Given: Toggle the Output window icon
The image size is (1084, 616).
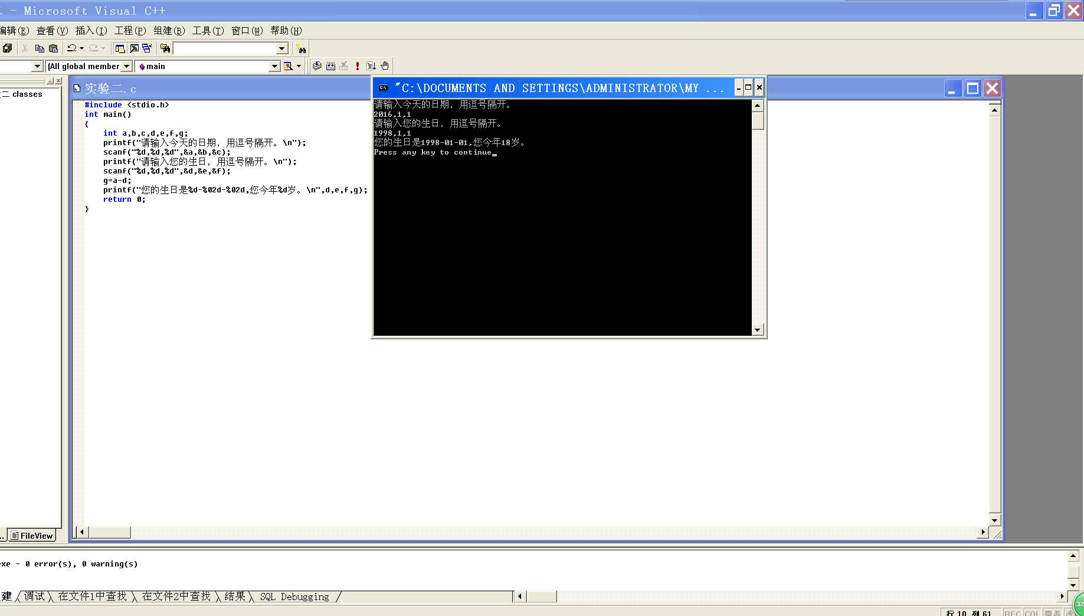Looking at the screenshot, I should coord(134,48).
